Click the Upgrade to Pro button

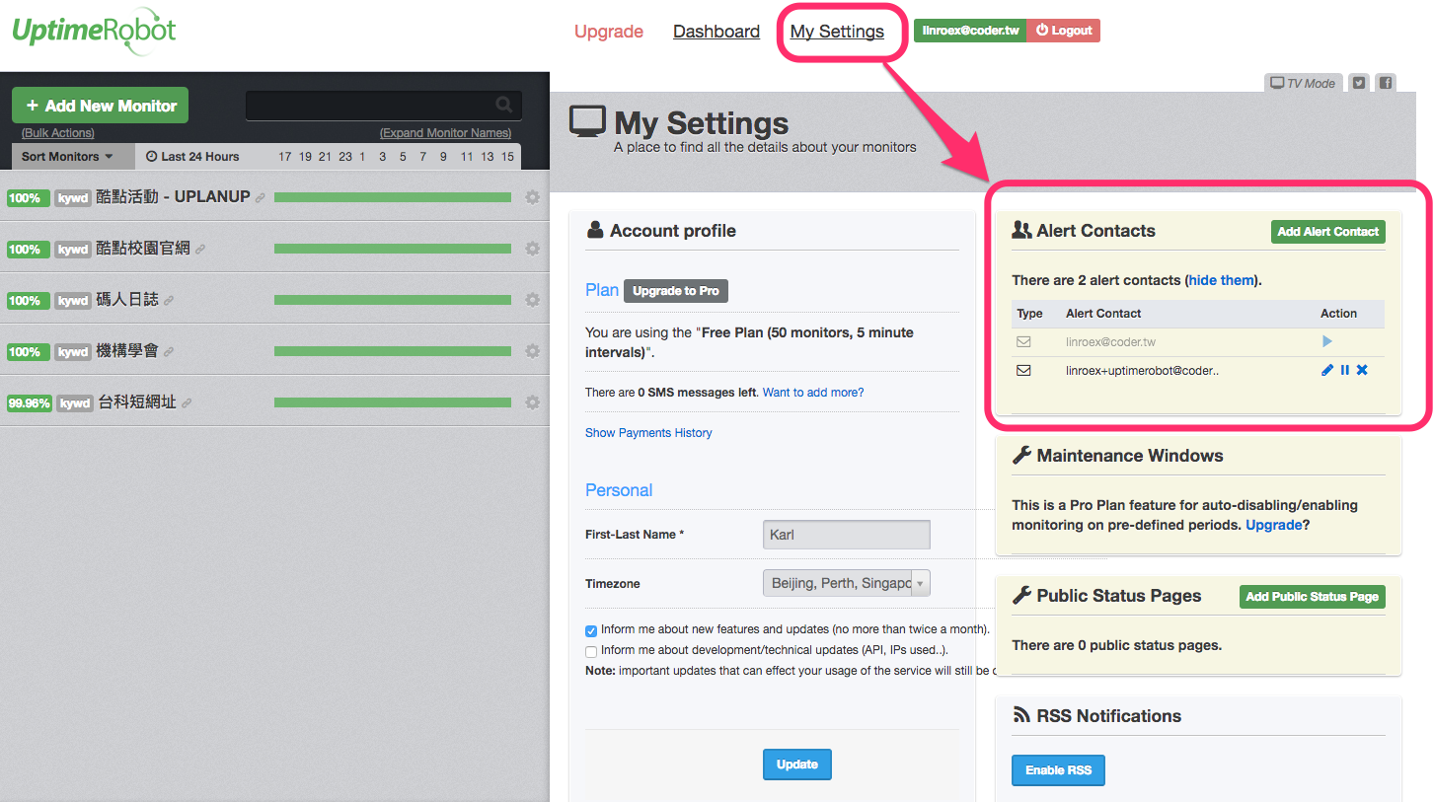point(676,291)
